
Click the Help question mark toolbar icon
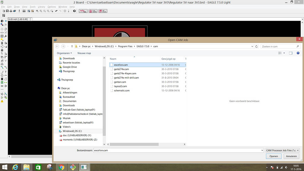click(x=74, y=11)
